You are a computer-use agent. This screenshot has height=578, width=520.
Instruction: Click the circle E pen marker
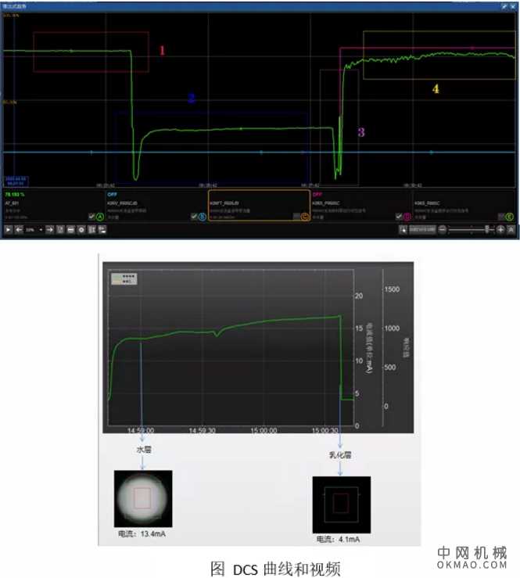[x=510, y=216]
